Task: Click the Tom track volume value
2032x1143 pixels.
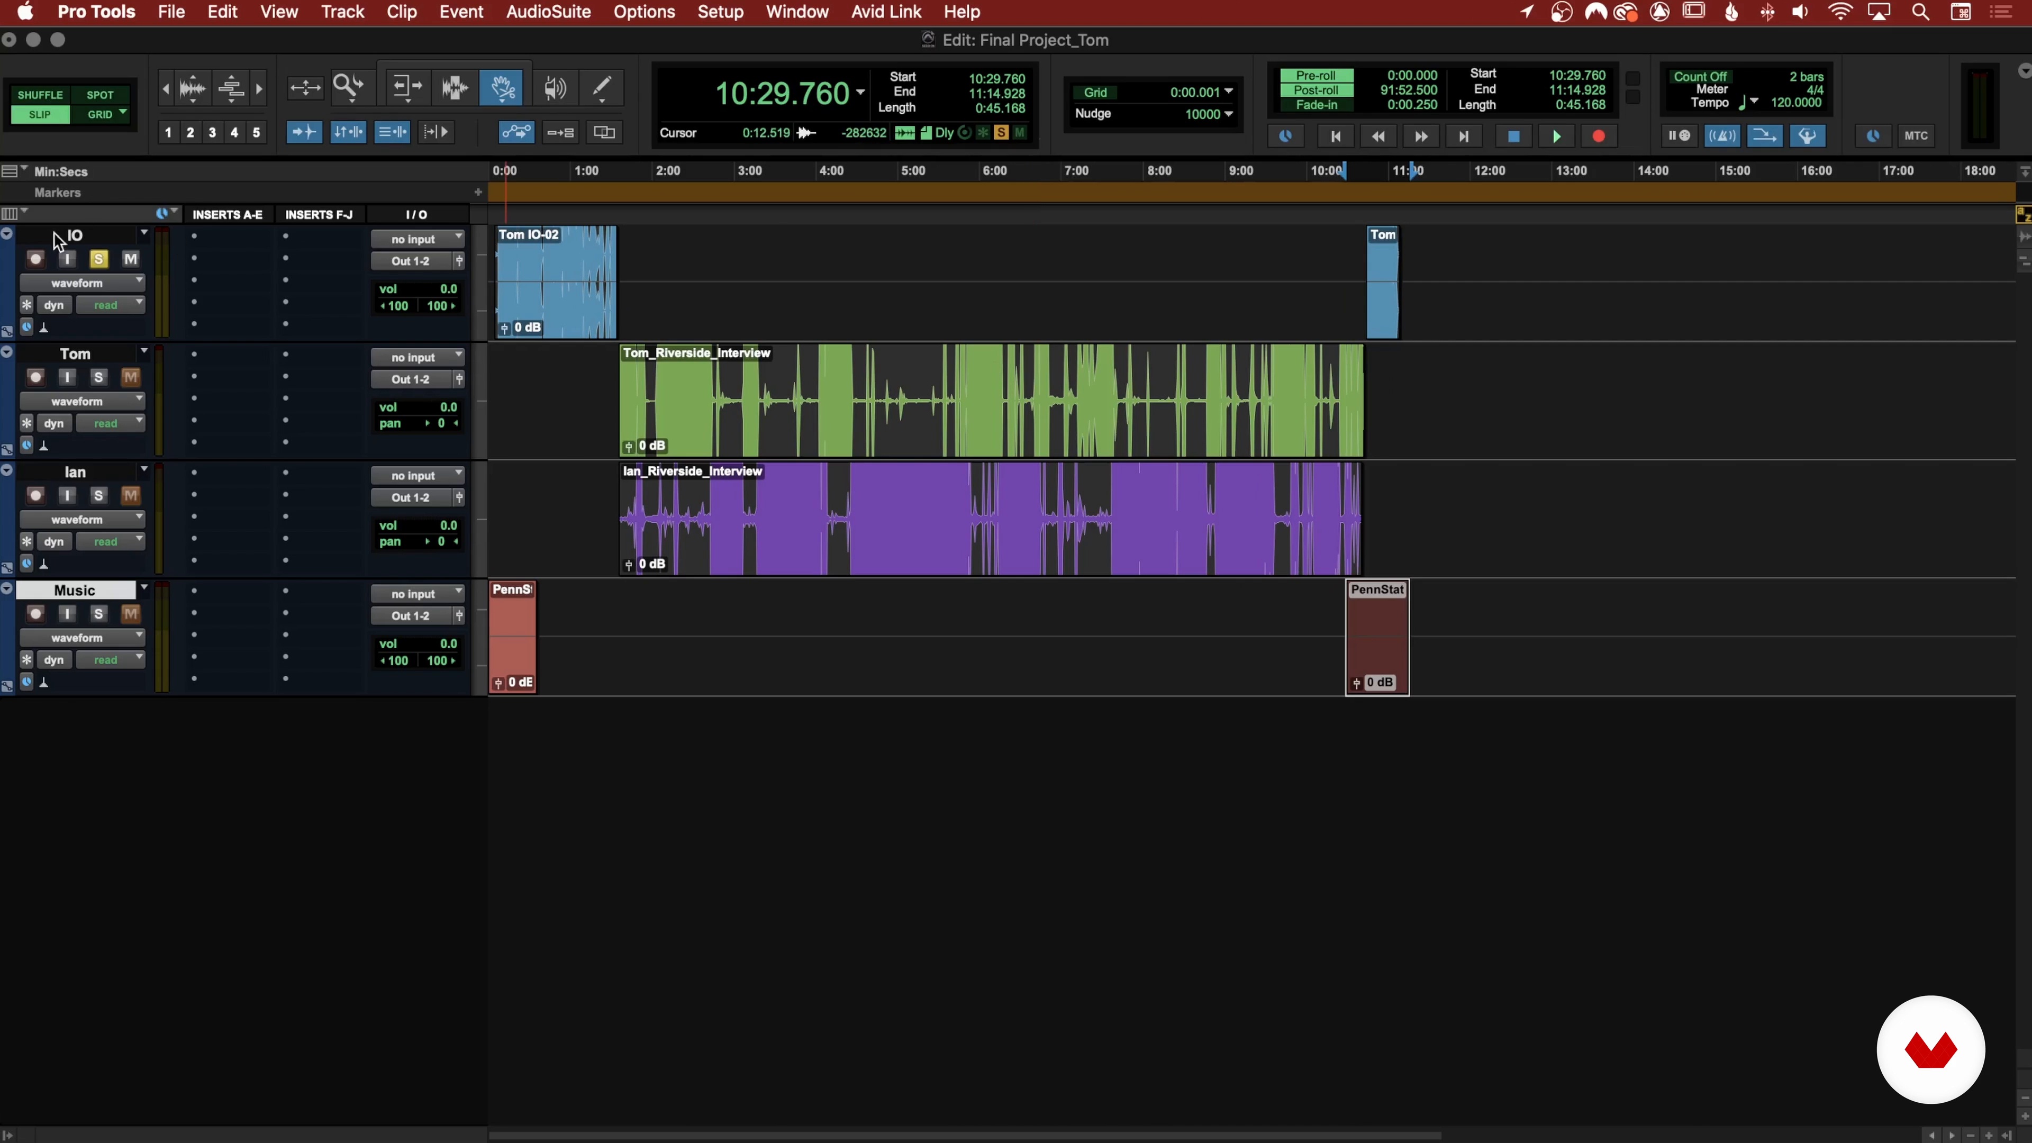Action: pyautogui.click(x=449, y=407)
